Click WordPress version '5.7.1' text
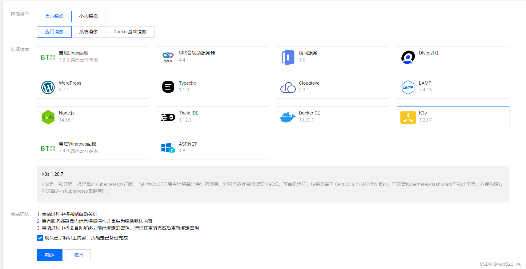This screenshot has height=269, width=526. [x=64, y=90]
